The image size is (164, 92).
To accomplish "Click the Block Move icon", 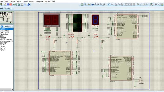I will pos(128,5).
